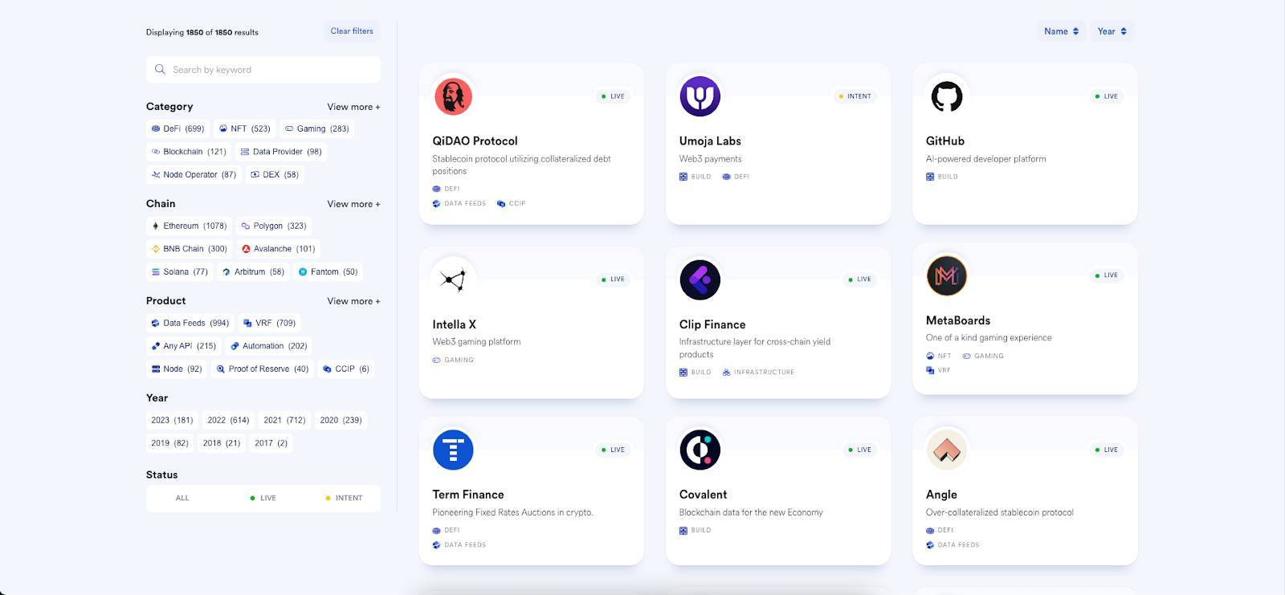1285x595 pixels.
Task: Click the Gaming tag icon on MetaBoards card
Action: pyautogui.click(x=967, y=356)
